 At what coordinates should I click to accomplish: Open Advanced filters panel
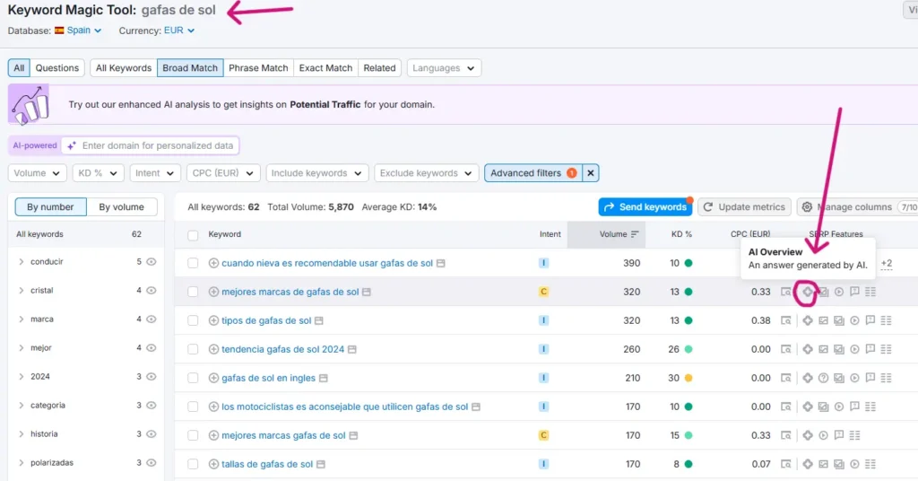click(533, 173)
